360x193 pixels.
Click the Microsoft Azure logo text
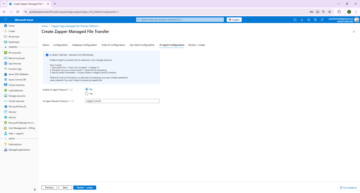click(24, 20)
